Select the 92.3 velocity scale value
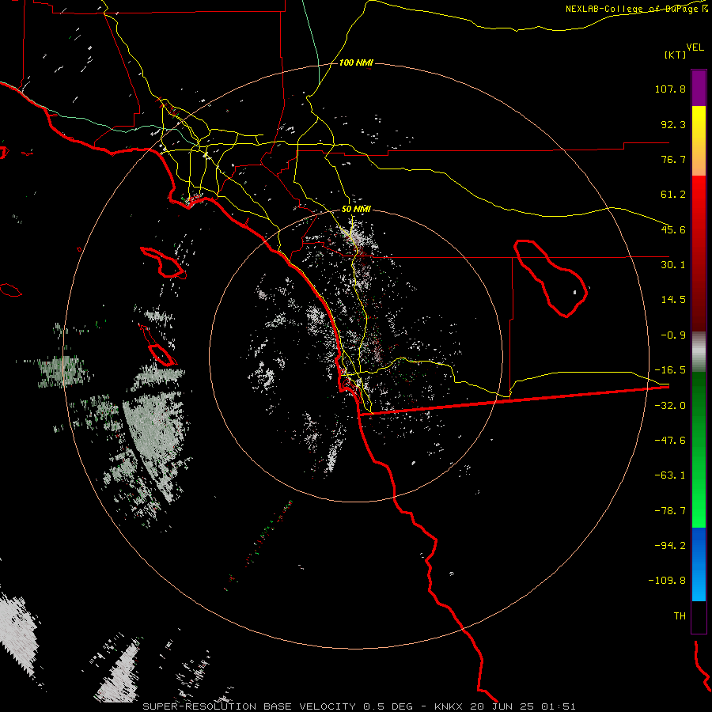The image size is (712, 712). [x=673, y=124]
